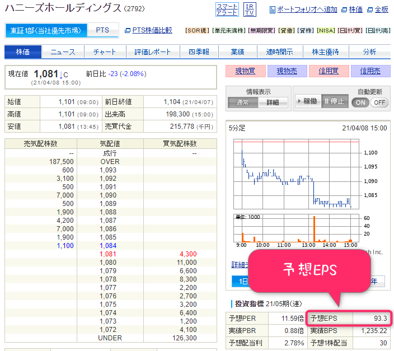394x351 pixels.
Task: Switch to the PTS market tab
Action: tap(102, 30)
